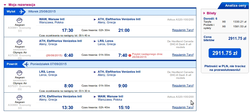Open the Analiza ceny tab
This screenshot has height=112, width=251.
coord(234,6)
